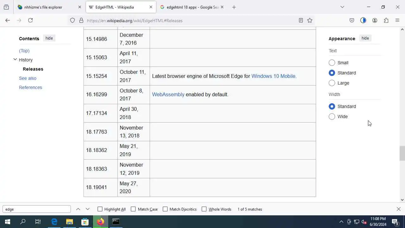The width and height of the screenshot is (405, 228).
Task: Open the notification center icon
Action: click(x=395, y=222)
